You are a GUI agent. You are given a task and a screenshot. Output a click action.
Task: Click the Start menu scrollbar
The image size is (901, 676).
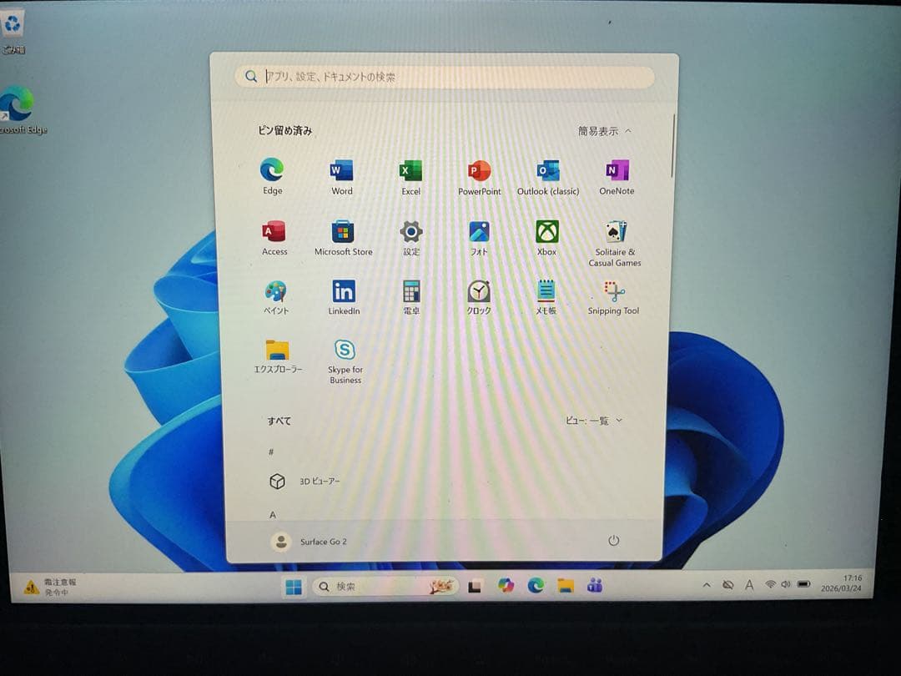pos(672,145)
